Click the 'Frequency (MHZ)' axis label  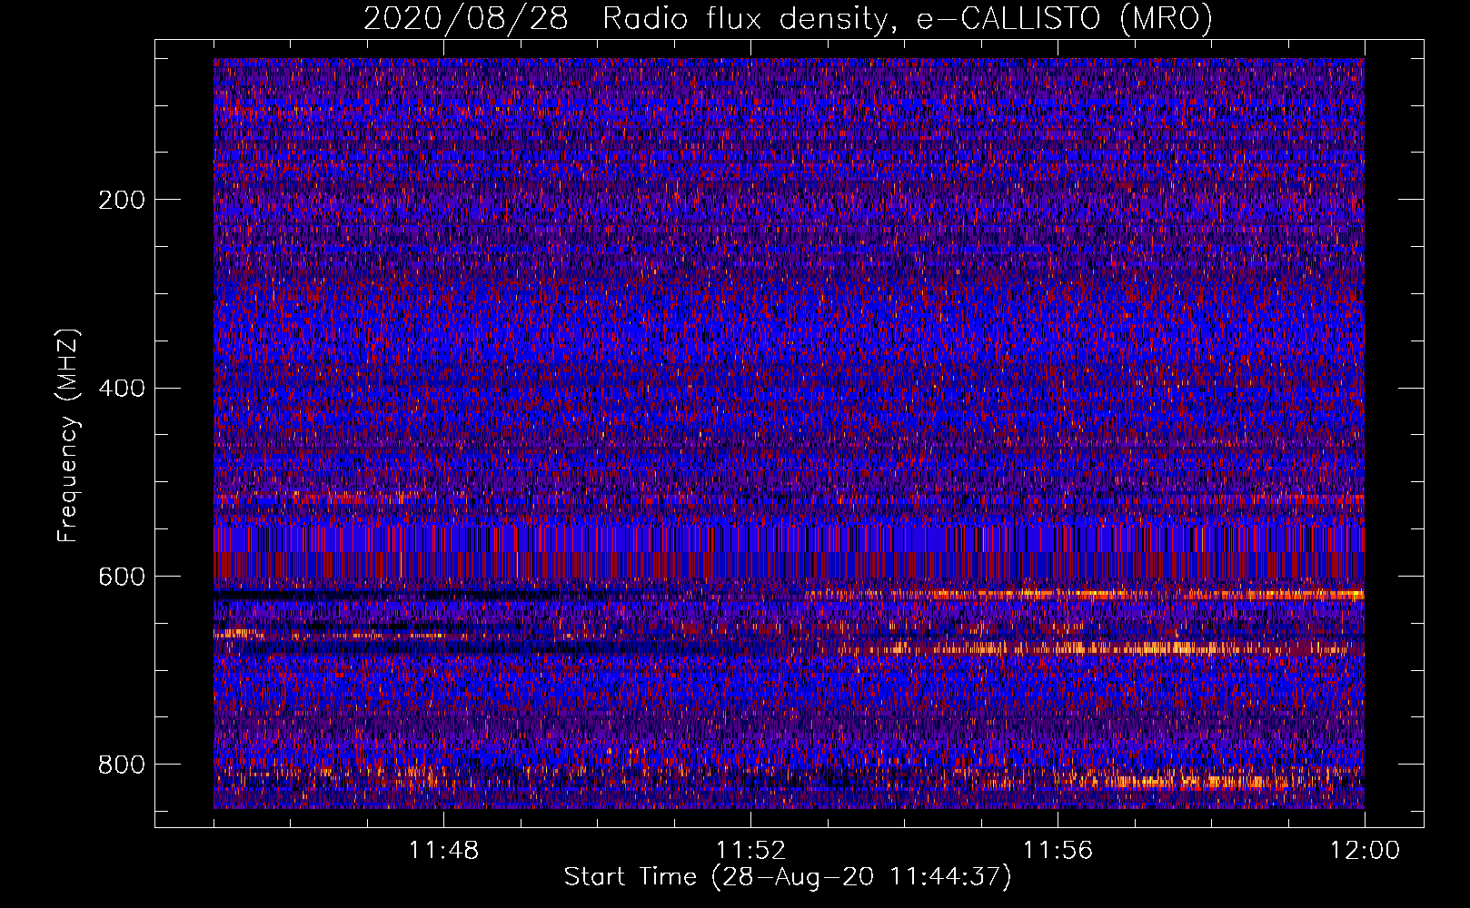pyautogui.click(x=67, y=436)
